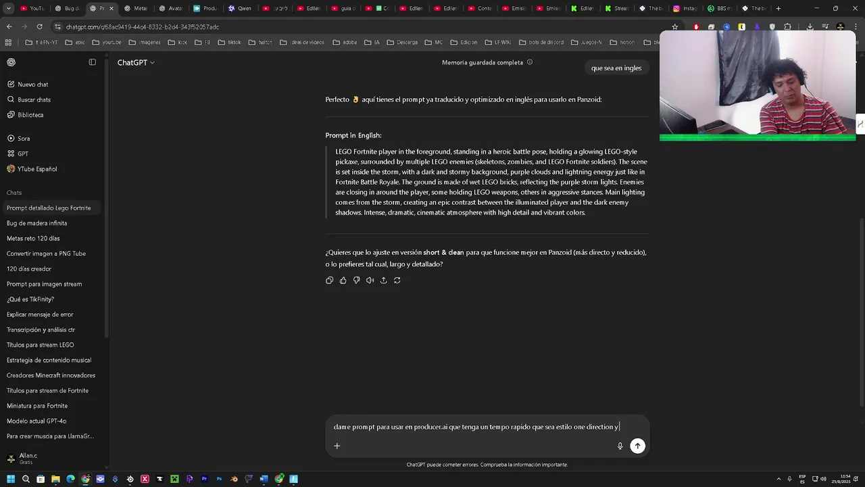Click the sidebar 'Chats' section header
The width and height of the screenshot is (865, 487).
coord(14,193)
